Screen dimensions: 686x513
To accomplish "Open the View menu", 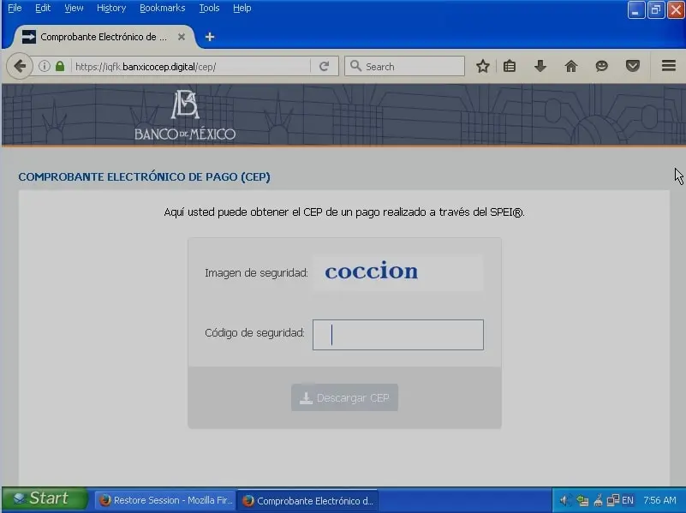I will click(74, 8).
